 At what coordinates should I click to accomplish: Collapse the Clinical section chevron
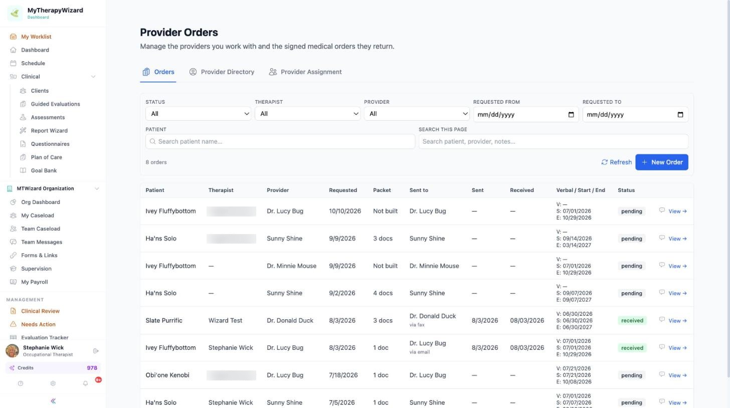93,77
